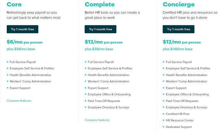The width and height of the screenshot is (223, 133).
Task: Open Compare features link under Core plan
Action: [19, 101]
